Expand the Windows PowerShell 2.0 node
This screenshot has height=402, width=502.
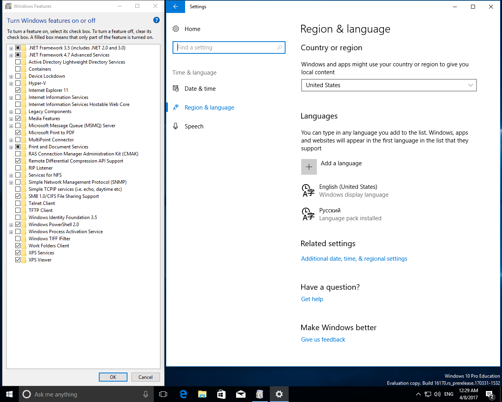(11, 225)
